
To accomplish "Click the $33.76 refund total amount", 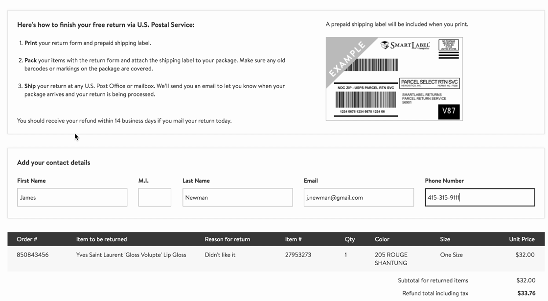I will pyautogui.click(x=526, y=293).
